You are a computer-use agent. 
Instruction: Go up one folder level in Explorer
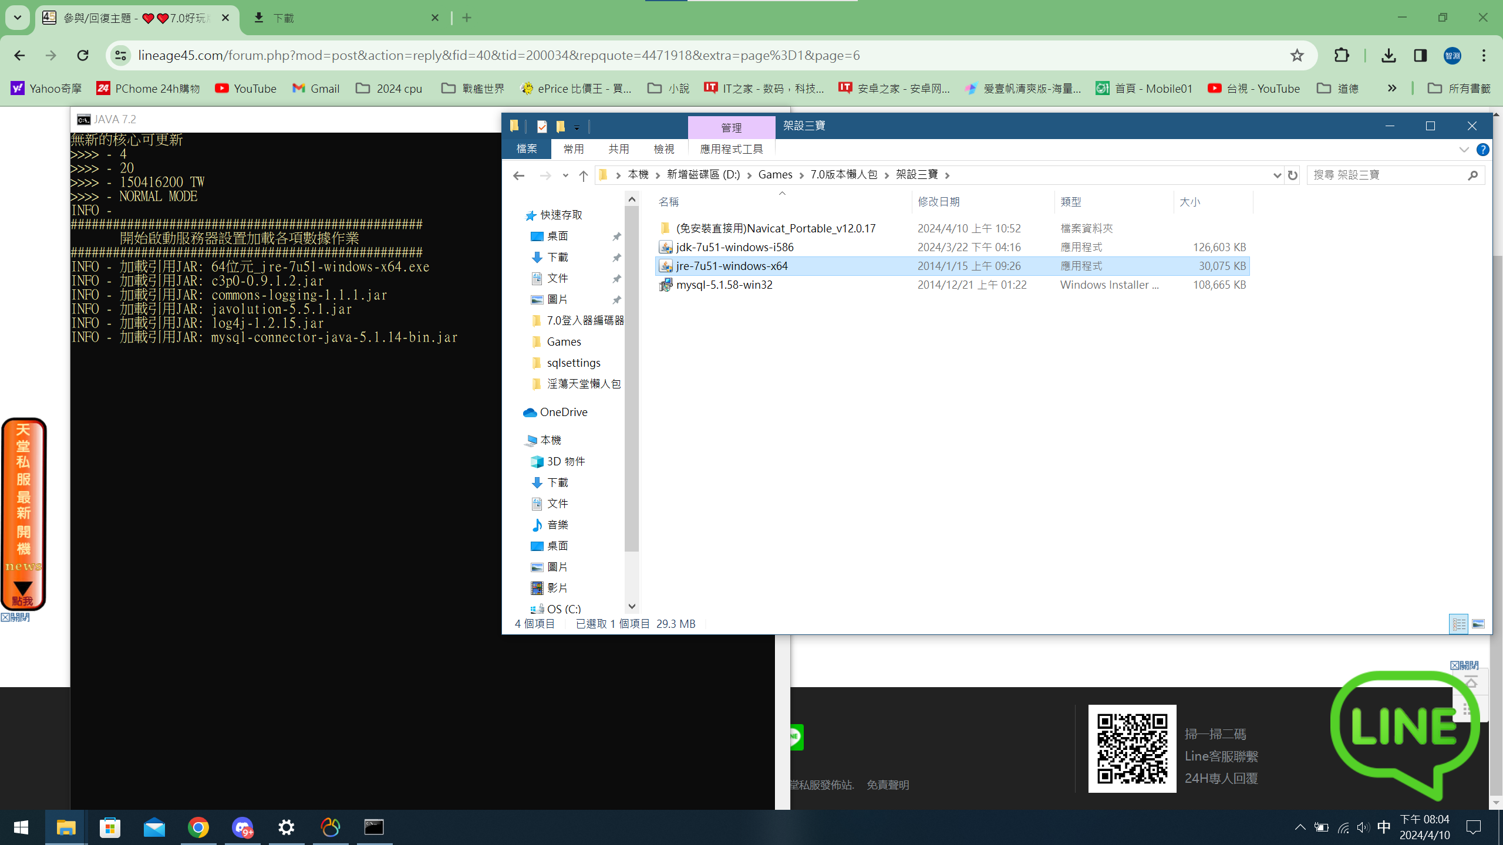[x=583, y=175]
